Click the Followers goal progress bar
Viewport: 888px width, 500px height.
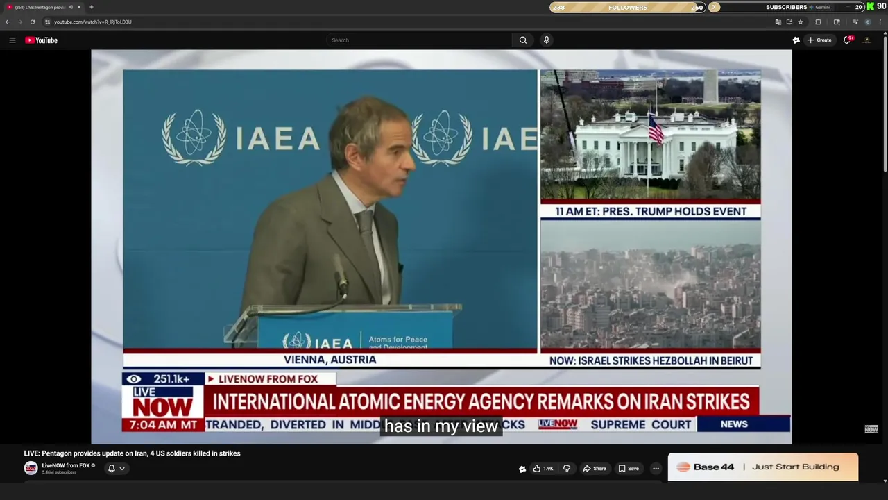[627, 7]
